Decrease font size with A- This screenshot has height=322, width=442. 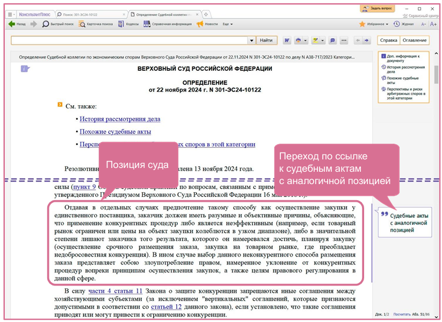tap(423, 24)
